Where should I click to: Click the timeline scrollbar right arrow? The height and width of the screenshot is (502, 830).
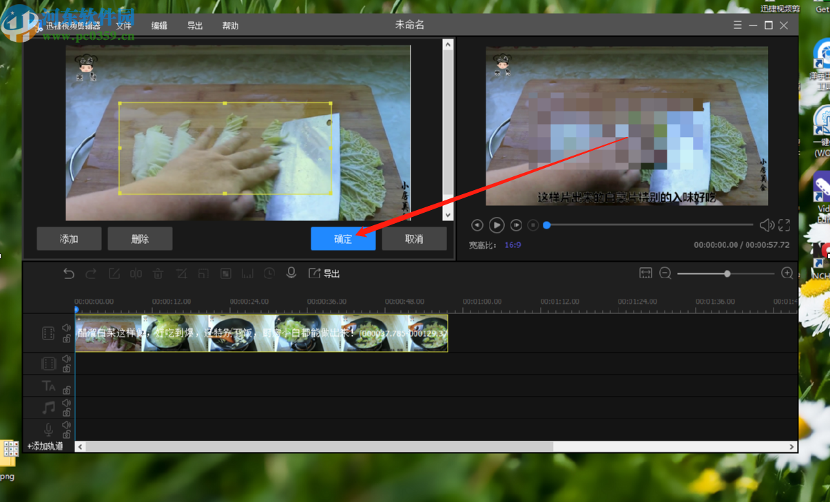[x=792, y=447]
